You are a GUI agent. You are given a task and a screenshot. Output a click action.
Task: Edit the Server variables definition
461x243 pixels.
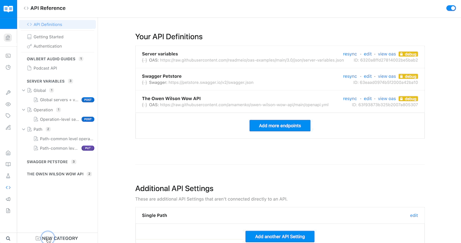[368, 54]
